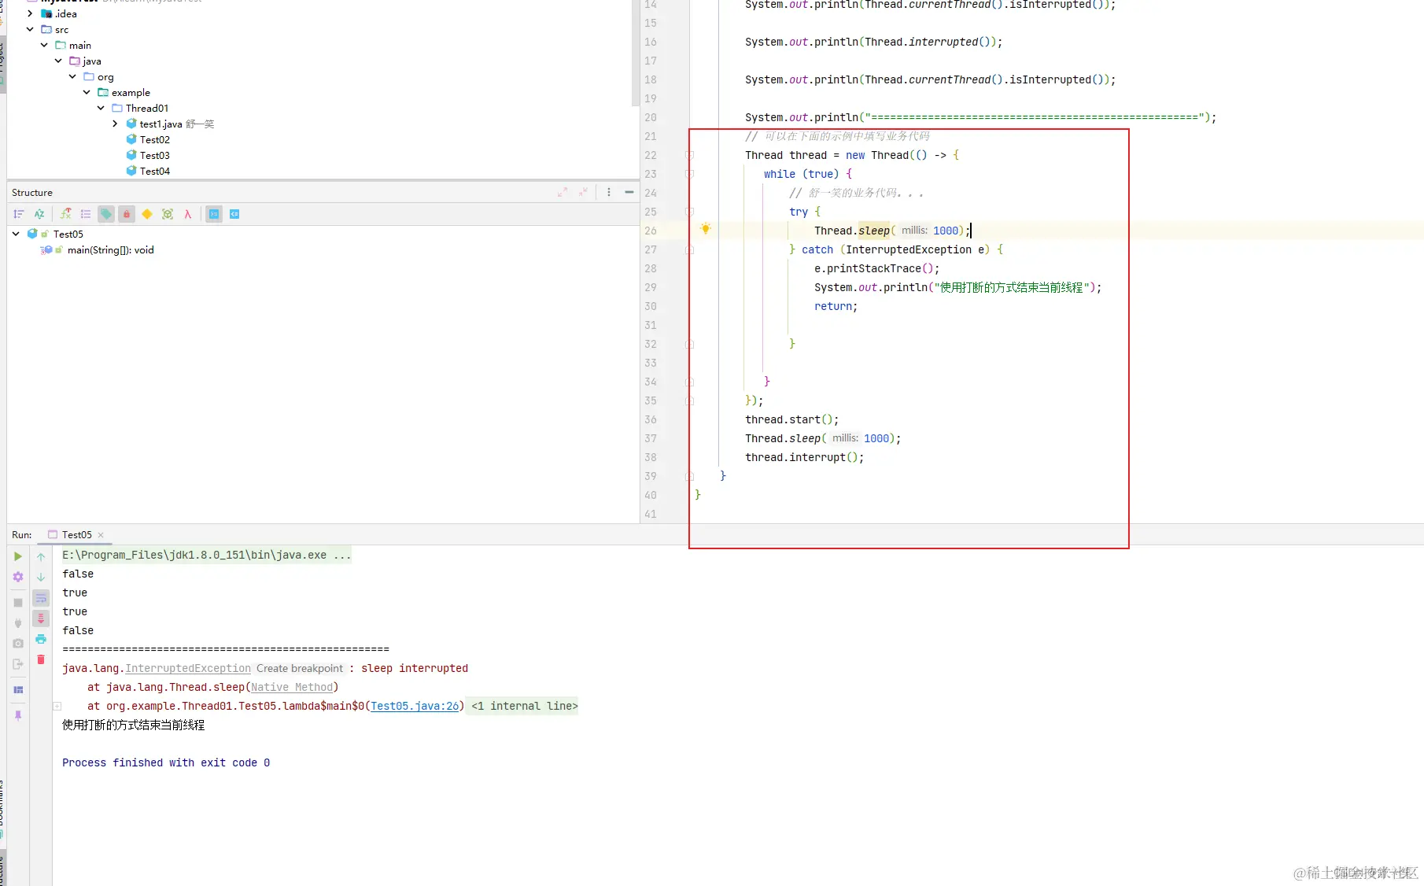This screenshot has height=886, width=1424.
Task: Select the Thread01 package folder
Action: [147, 108]
